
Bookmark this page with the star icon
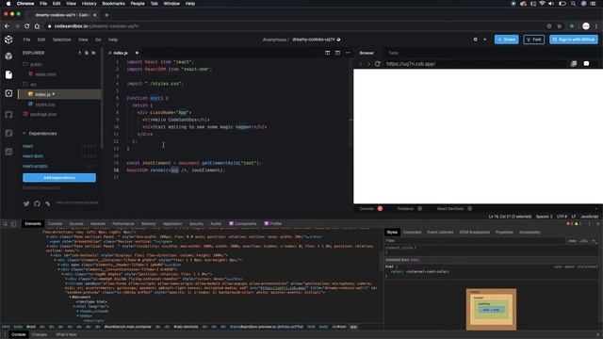[x=560, y=26]
